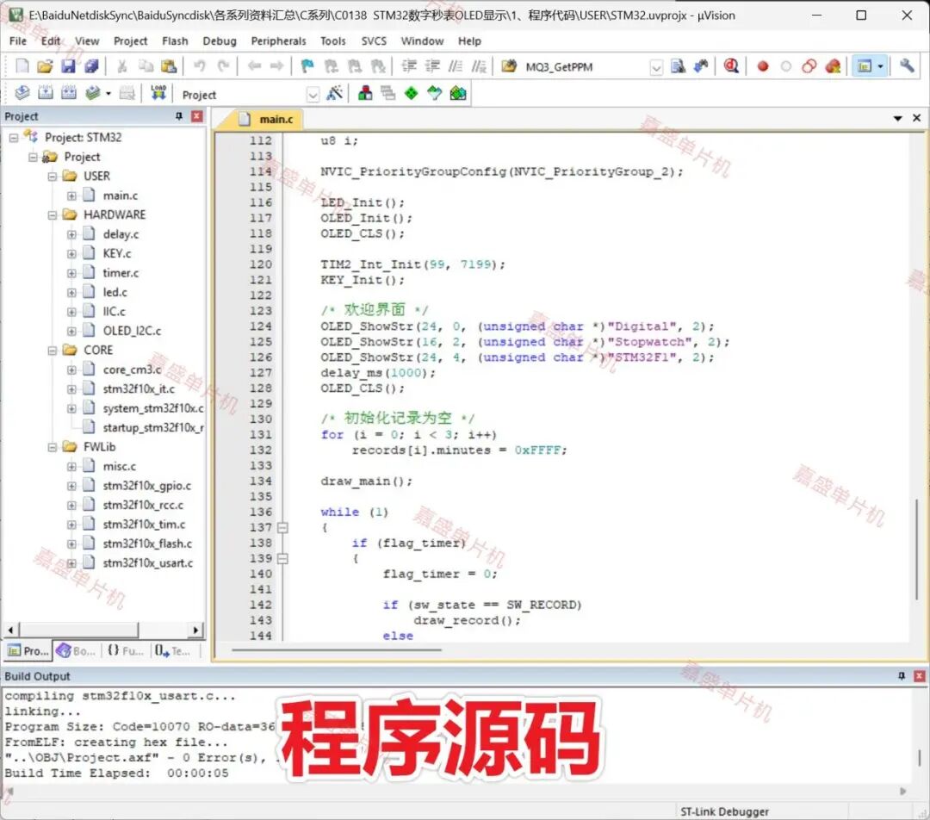Expand the timer.c file node
930x820 pixels.
[71, 273]
